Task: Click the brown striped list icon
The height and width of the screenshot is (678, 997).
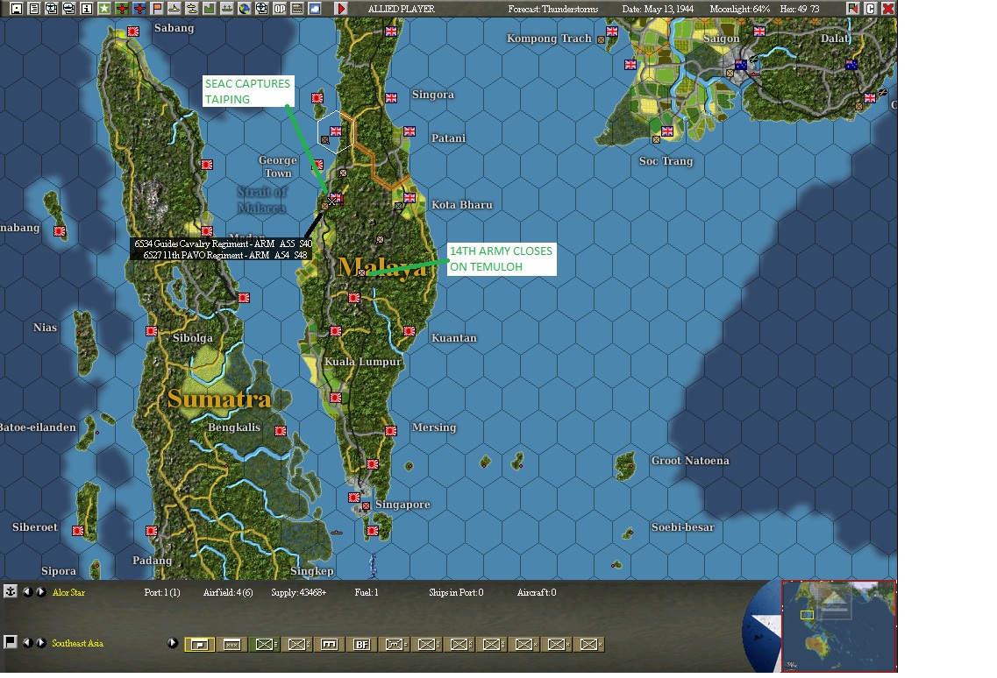Action: (x=297, y=9)
